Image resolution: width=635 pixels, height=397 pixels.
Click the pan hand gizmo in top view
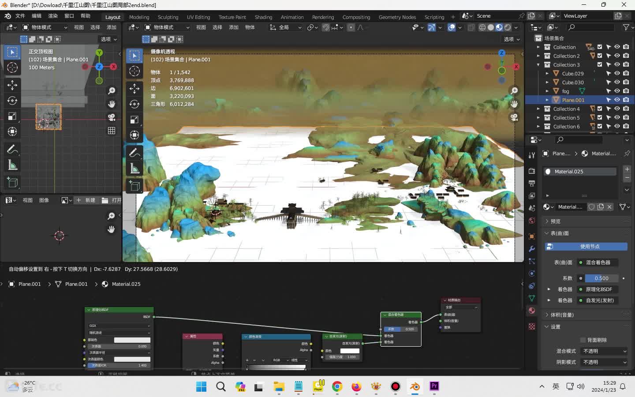point(112,104)
